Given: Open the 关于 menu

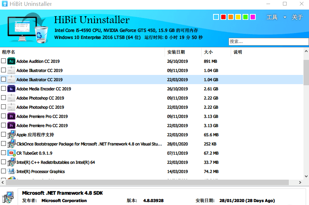Looking at the screenshot, I should [x=297, y=17].
